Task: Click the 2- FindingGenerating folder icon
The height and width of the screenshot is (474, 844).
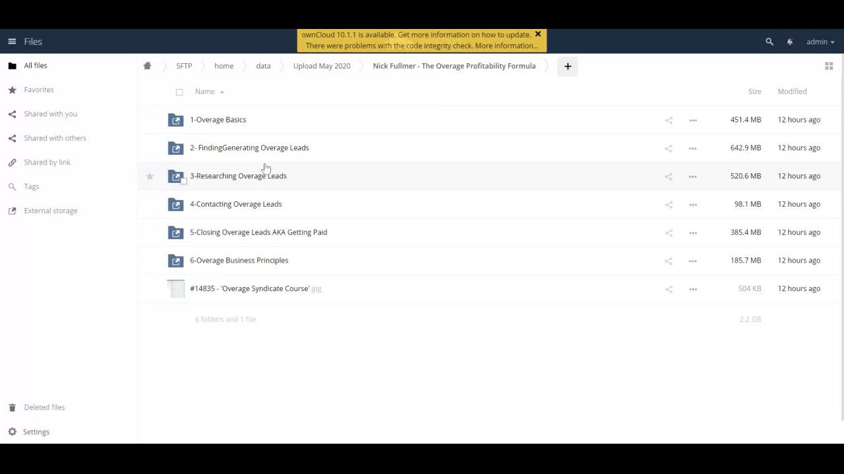Action: click(x=175, y=148)
